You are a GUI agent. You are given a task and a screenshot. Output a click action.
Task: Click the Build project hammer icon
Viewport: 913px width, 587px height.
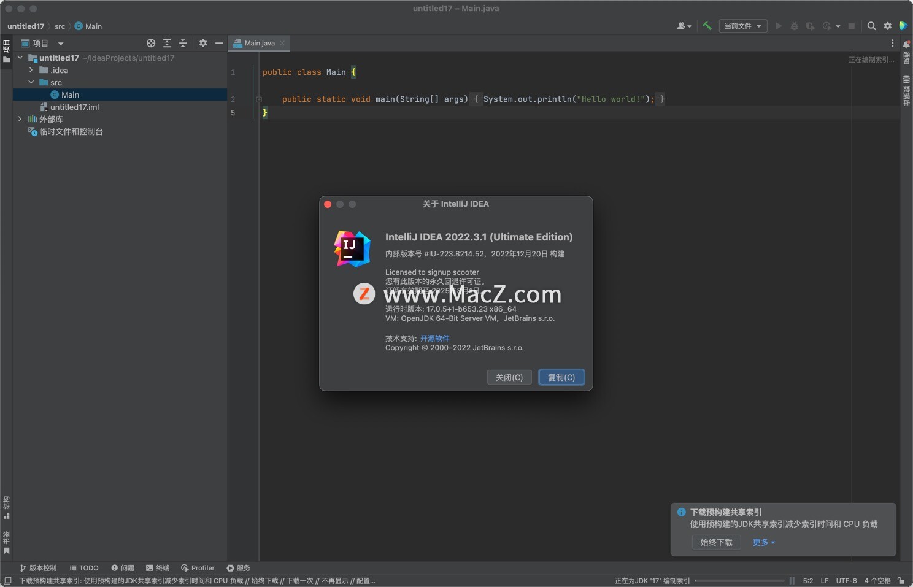pos(707,26)
